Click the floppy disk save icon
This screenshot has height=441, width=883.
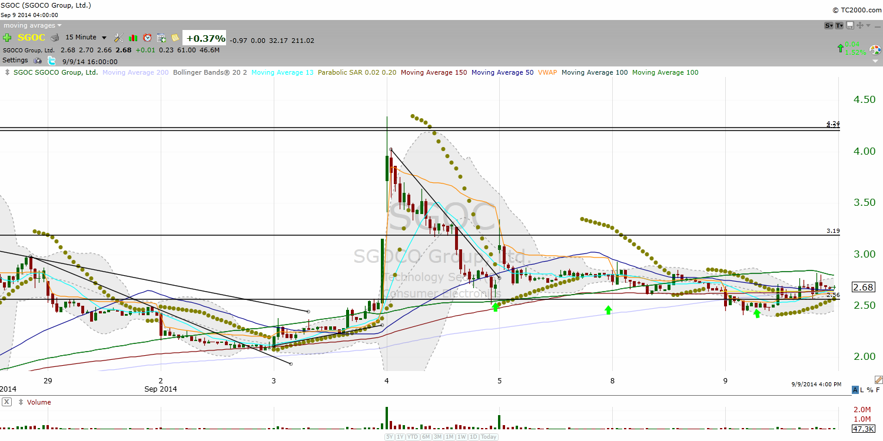click(x=850, y=25)
